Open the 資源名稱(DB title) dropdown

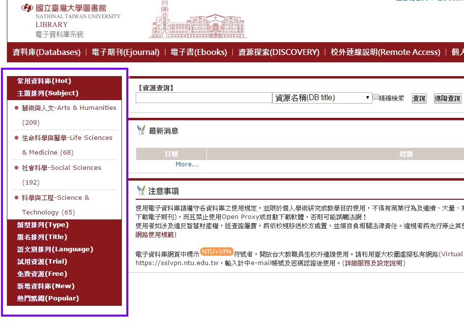click(322, 98)
